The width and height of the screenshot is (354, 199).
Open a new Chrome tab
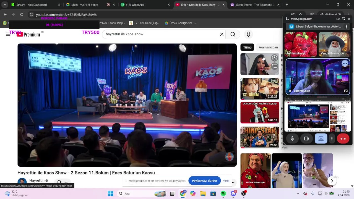[x=287, y=5]
